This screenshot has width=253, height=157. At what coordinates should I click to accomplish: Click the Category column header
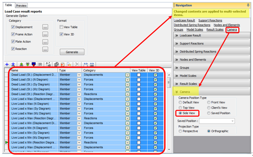106,70
